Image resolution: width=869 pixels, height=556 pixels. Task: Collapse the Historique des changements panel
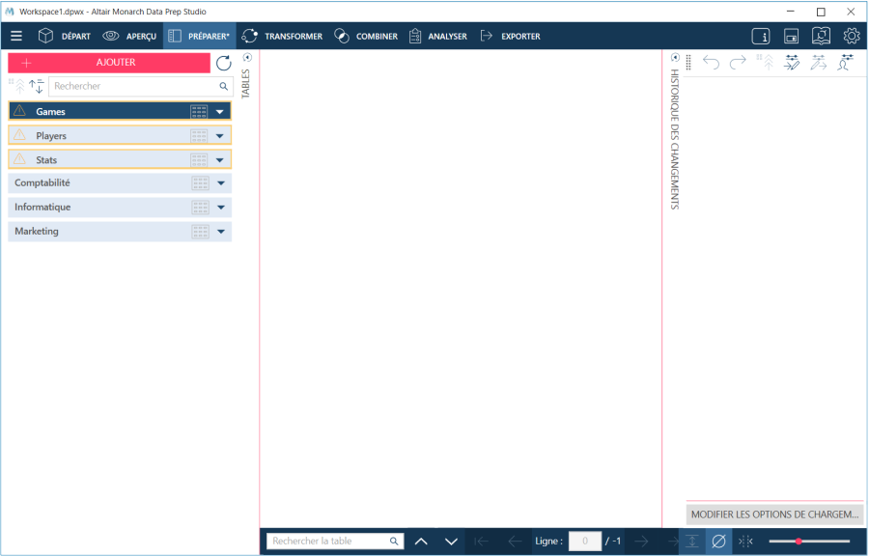coord(675,58)
